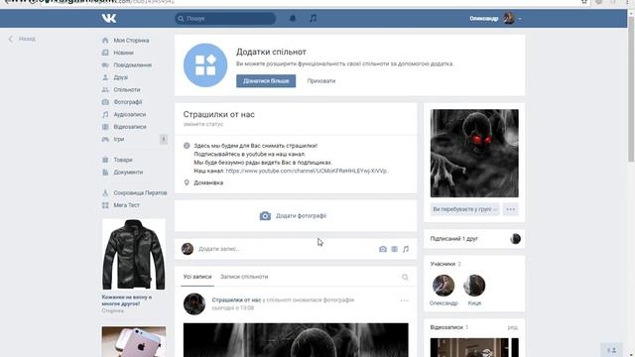Open Повідомлення in sidebar
This screenshot has height=357, width=635.
click(132, 65)
